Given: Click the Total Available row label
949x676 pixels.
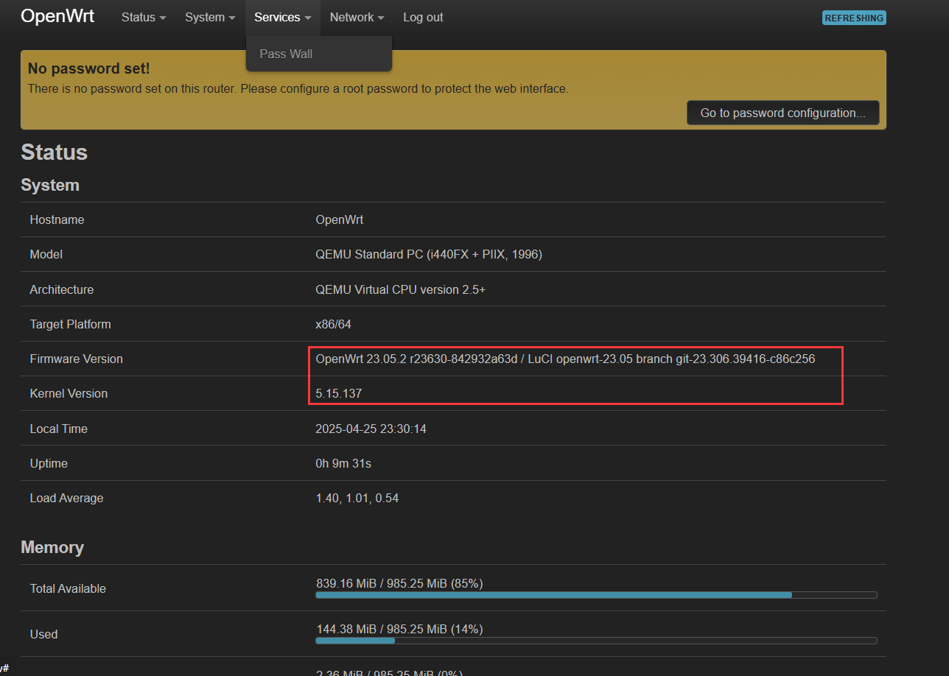Looking at the screenshot, I should point(68,588).
